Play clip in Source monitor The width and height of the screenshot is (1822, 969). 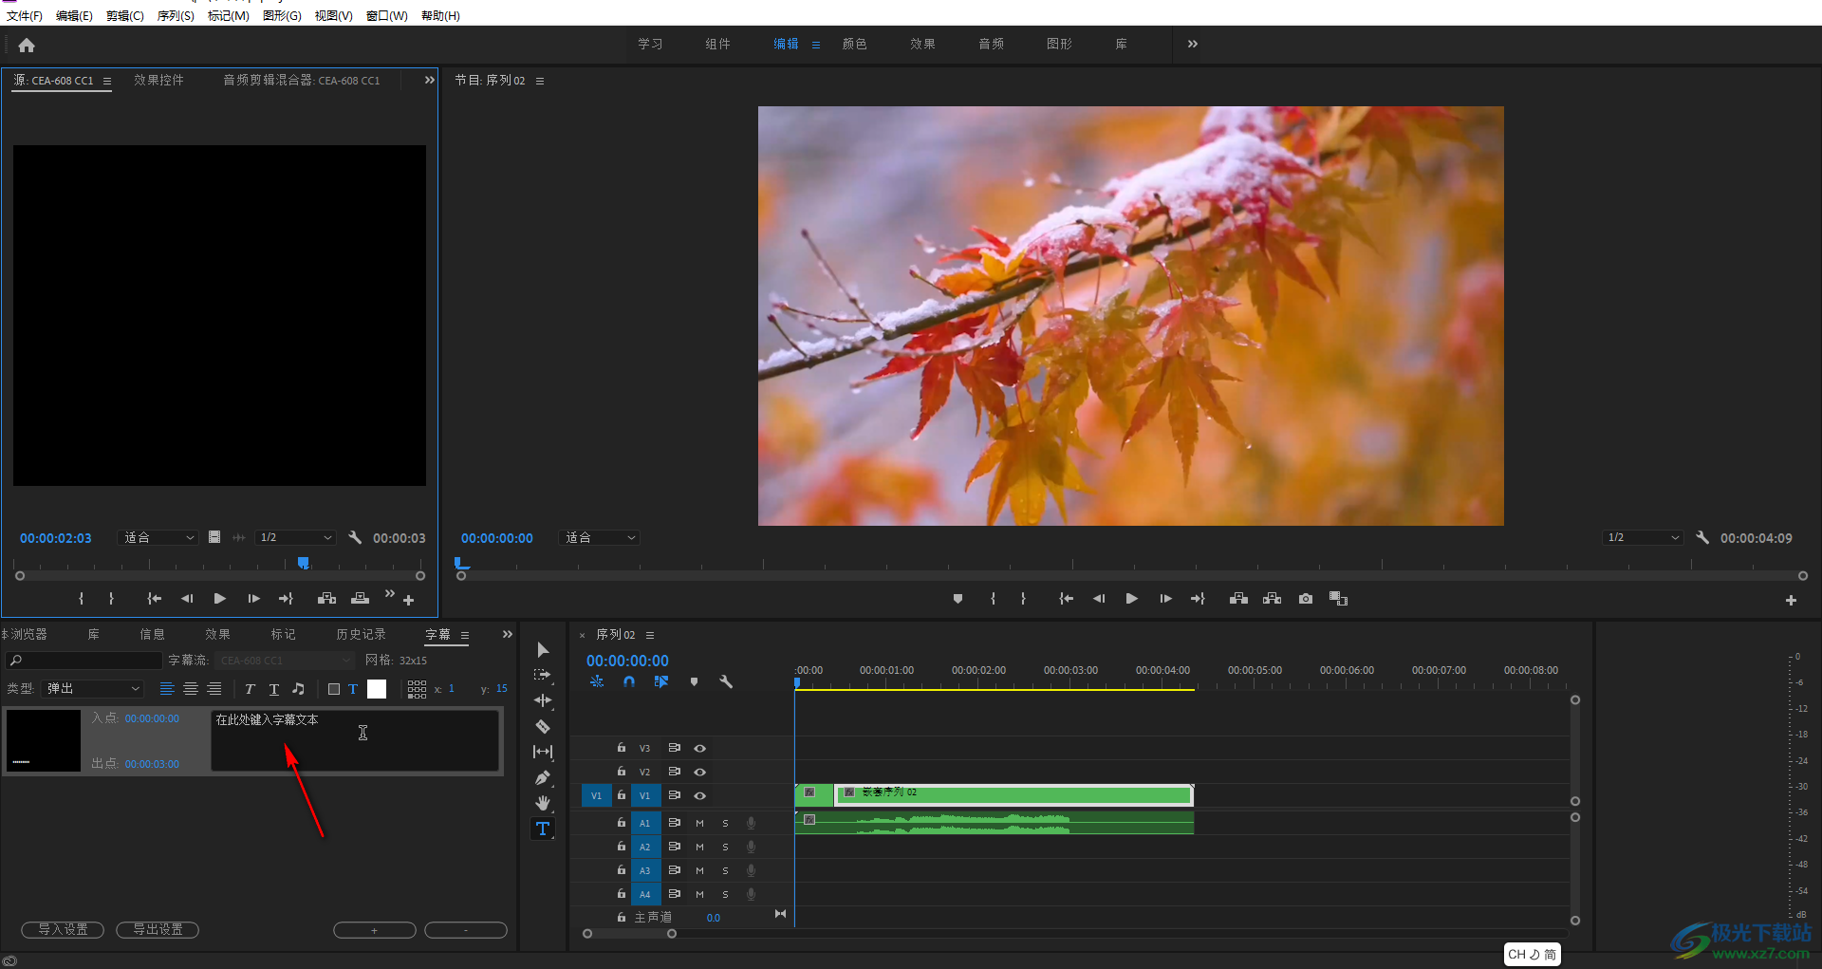click(220, 599)
